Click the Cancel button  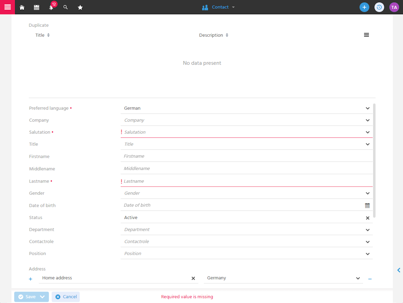pyautogui.click(x=66, y=297)
